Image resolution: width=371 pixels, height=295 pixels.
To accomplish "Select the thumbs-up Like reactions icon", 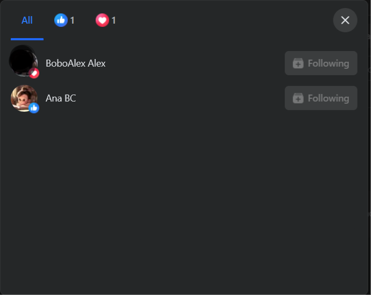I will point(61,20).
